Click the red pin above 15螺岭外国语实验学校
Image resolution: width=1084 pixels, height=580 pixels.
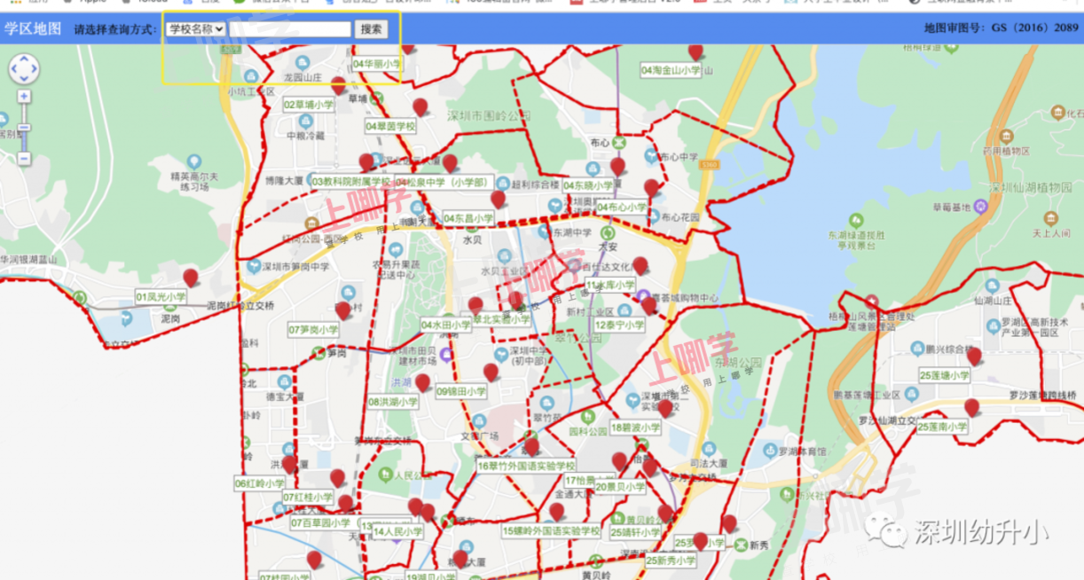[x=556, y=512]
